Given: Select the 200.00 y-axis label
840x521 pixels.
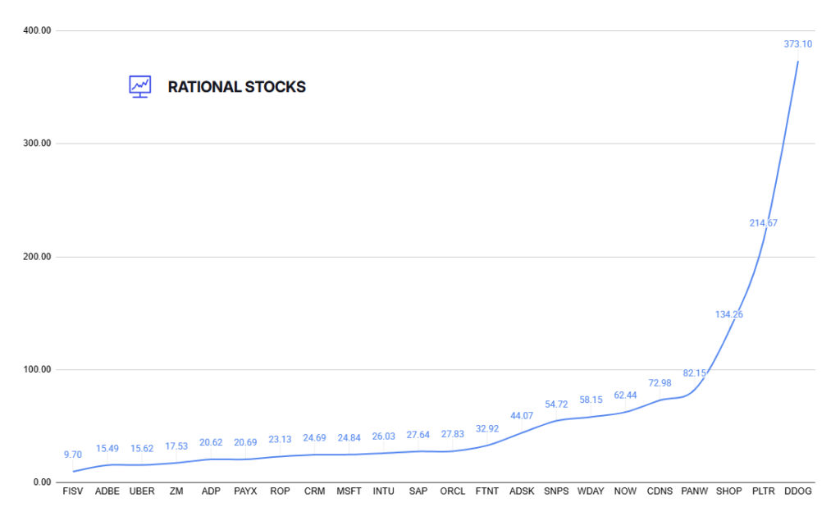Looking at the screenshot, I should point(38,257).
